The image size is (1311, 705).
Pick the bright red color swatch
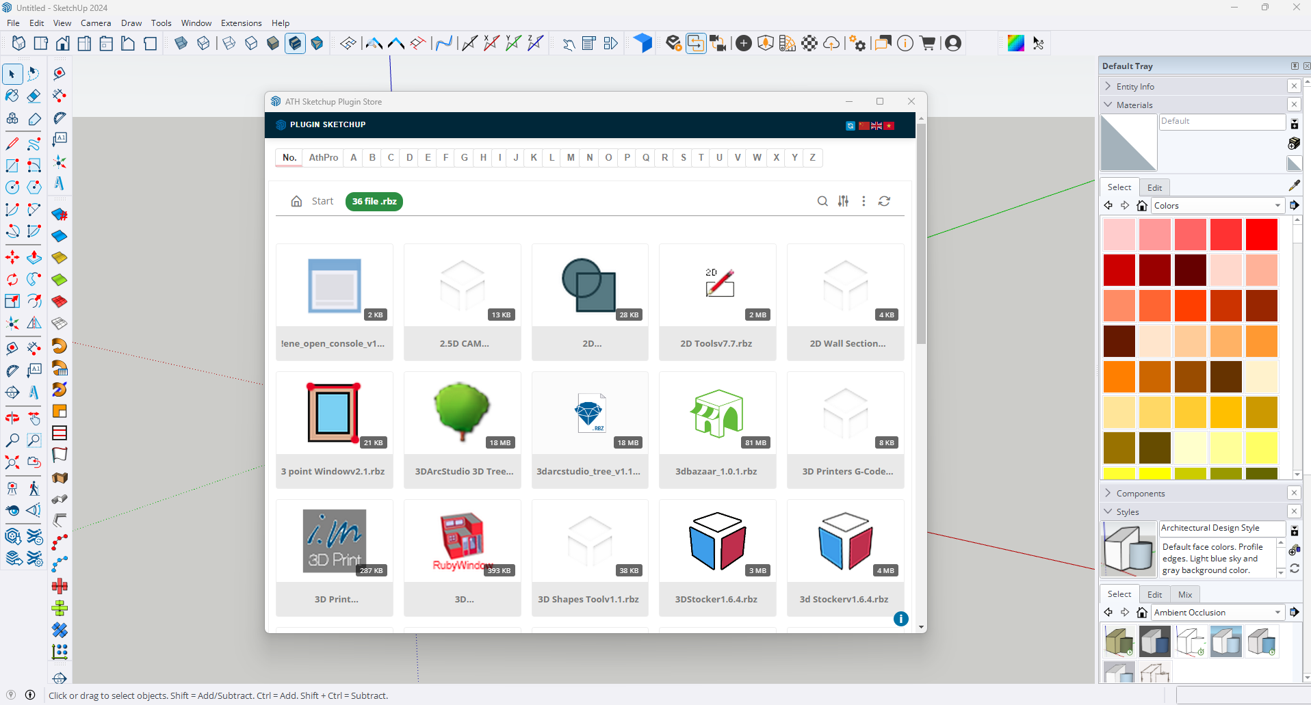(1261, 235)
